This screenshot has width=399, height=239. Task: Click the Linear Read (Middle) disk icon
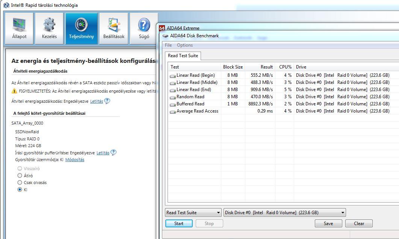point(173,83)
